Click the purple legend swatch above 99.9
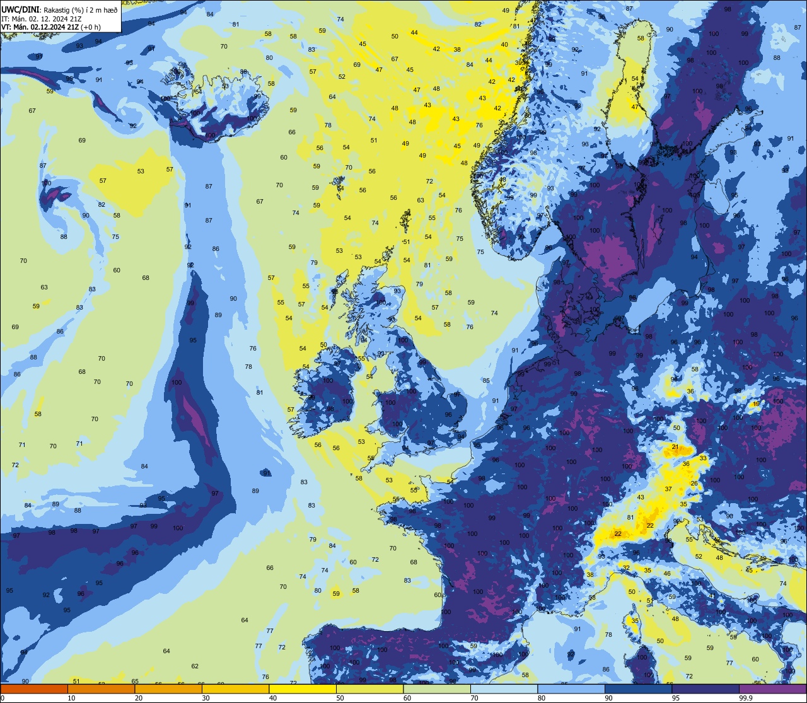The image size is (807, 703). pyautogui.click(x=772, y=688)
